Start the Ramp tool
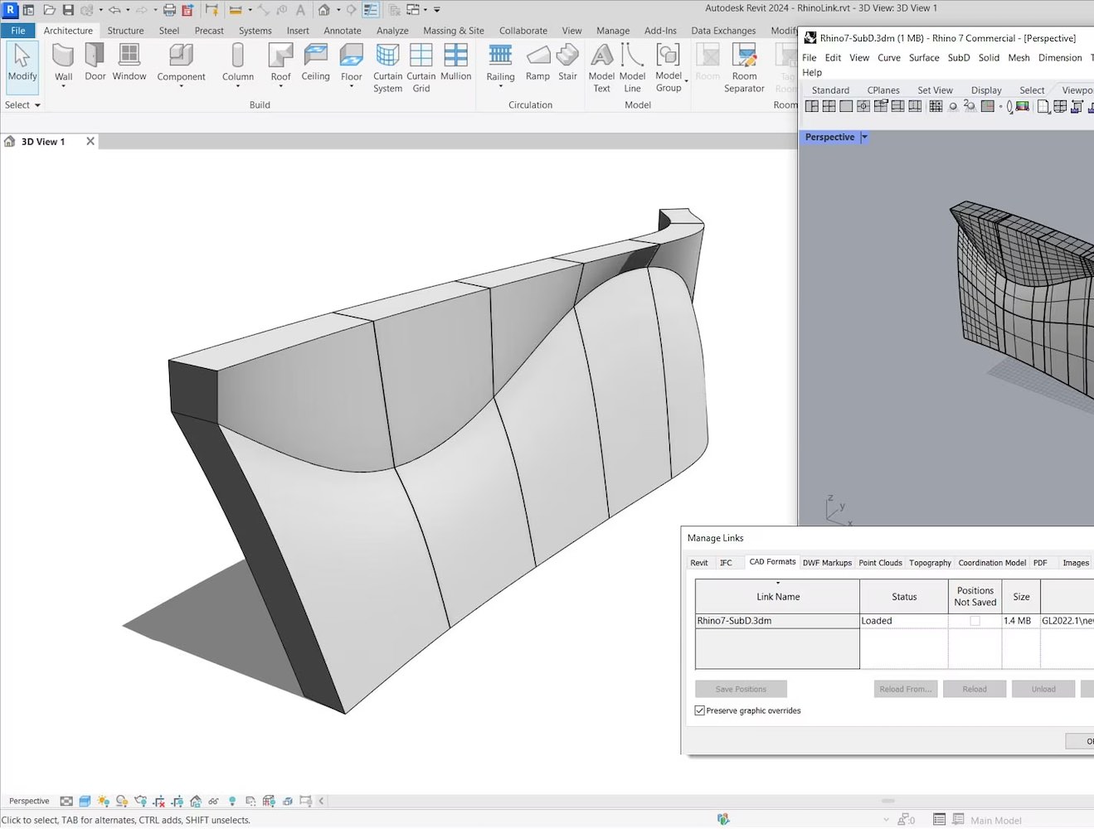The height and width of the screenshot is (829, 1094). click(x=537, y=63)
